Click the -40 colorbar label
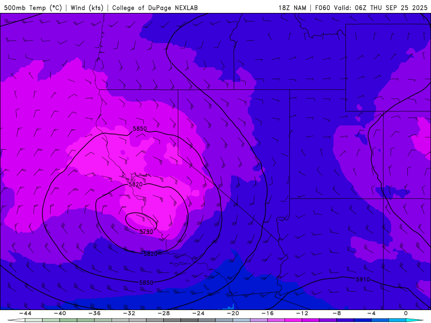The height and width of the screenshot is (323, 431). [x=60, y=313]
